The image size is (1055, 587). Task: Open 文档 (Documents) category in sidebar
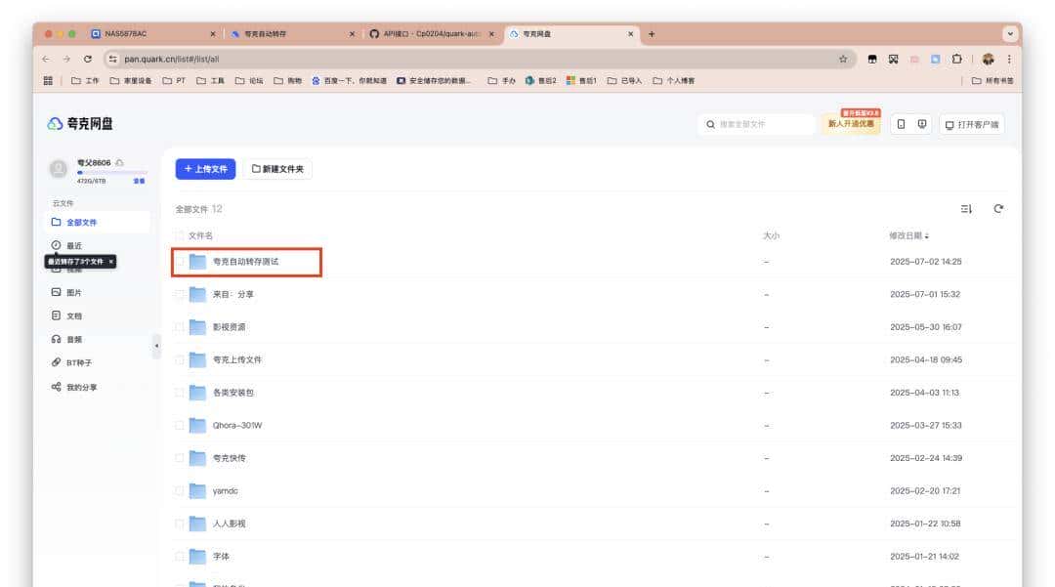73,316
